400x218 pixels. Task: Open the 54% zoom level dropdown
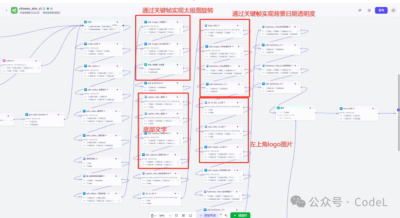[165, 215]
